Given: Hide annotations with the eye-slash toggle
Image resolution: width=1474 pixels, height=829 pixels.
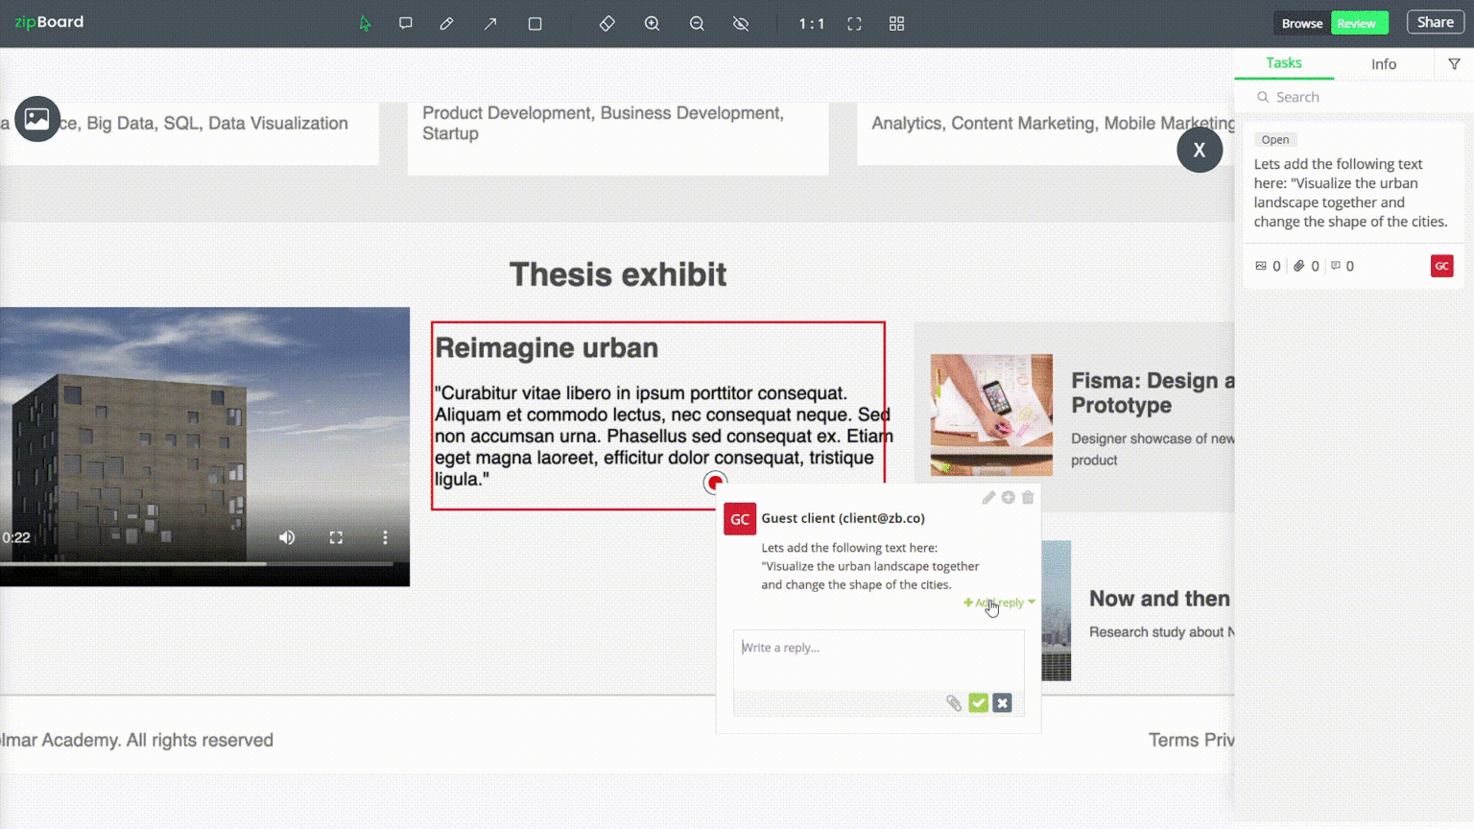Looking at the screenshot, I should (740, 23).
